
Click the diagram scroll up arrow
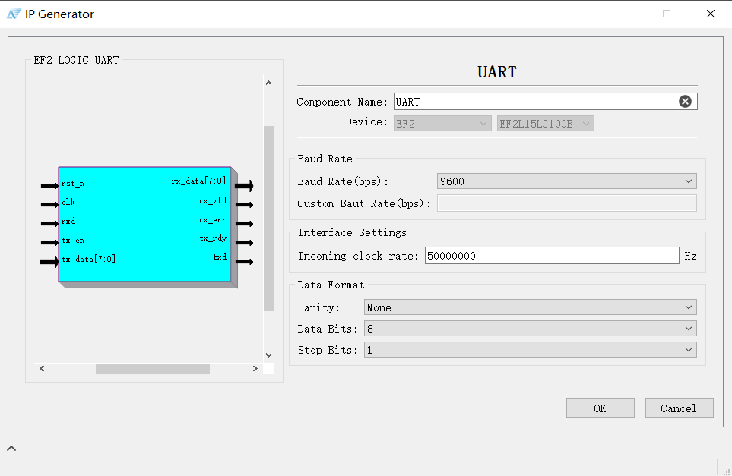coord(268,83)
